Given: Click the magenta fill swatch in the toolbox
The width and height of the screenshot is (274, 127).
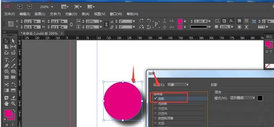Looking at the screenshot, I should point(8,113).
